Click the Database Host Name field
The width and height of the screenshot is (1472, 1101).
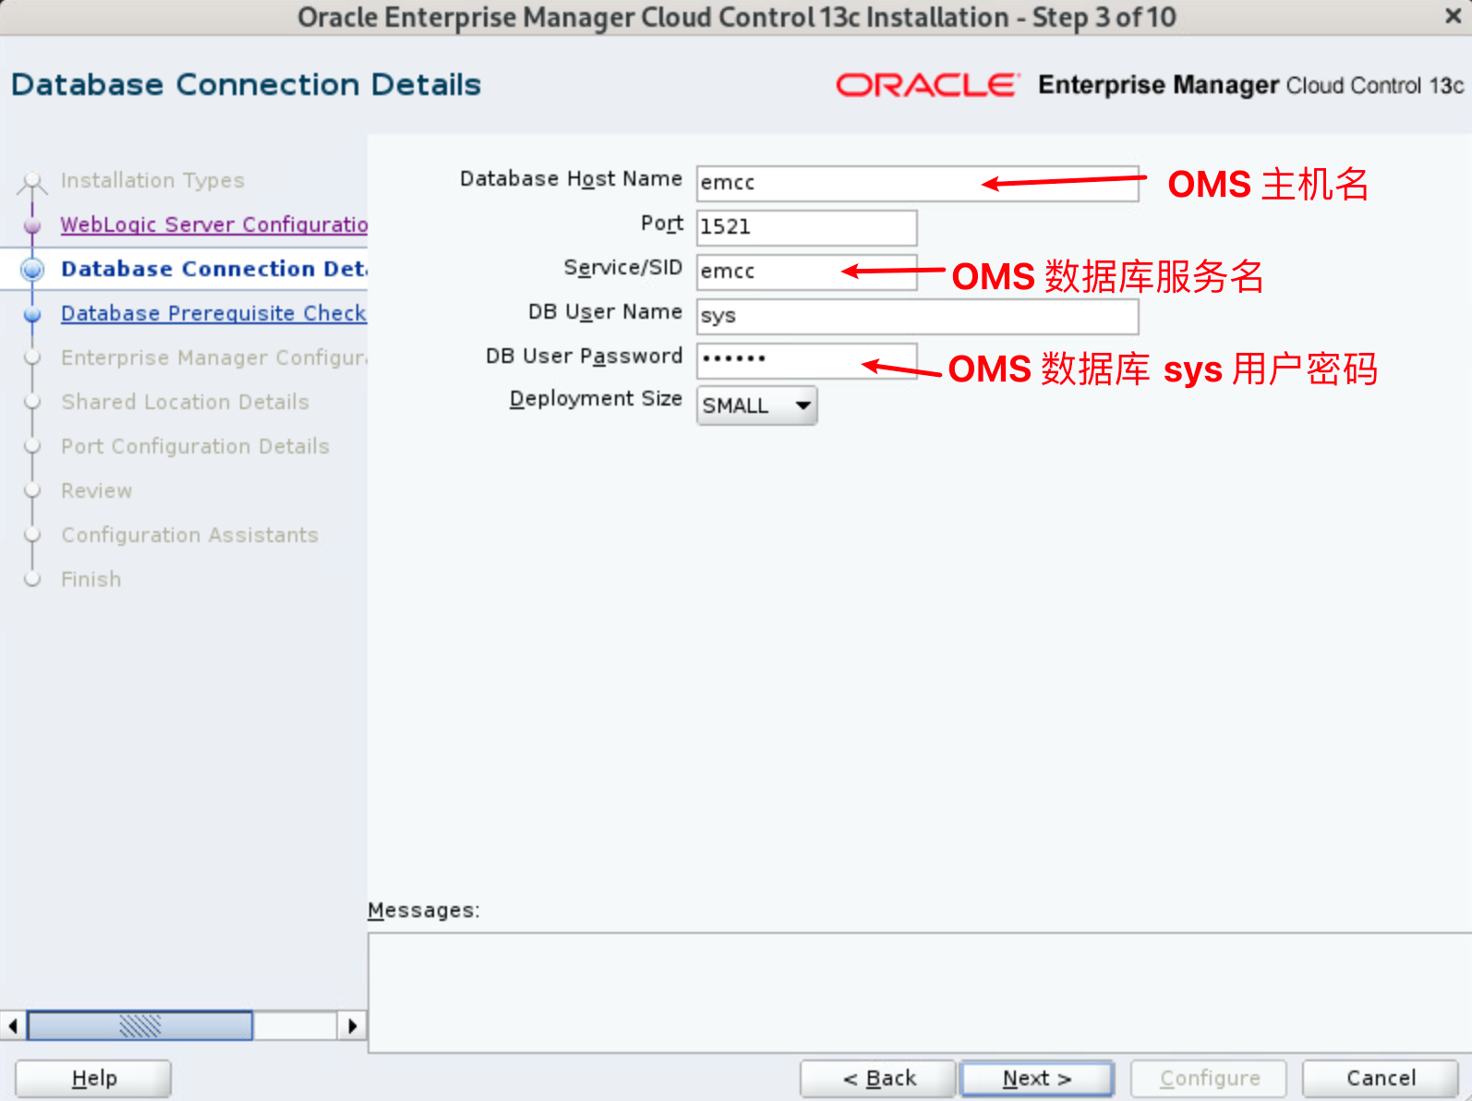pyautogui.click(x=917, y=183)
